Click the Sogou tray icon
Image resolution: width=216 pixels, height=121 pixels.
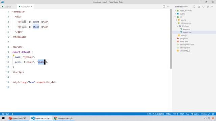tap(213, 118)
